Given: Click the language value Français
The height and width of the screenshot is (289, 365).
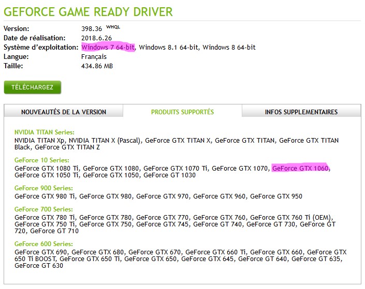Looking at the screenshot, I should 94,57.
